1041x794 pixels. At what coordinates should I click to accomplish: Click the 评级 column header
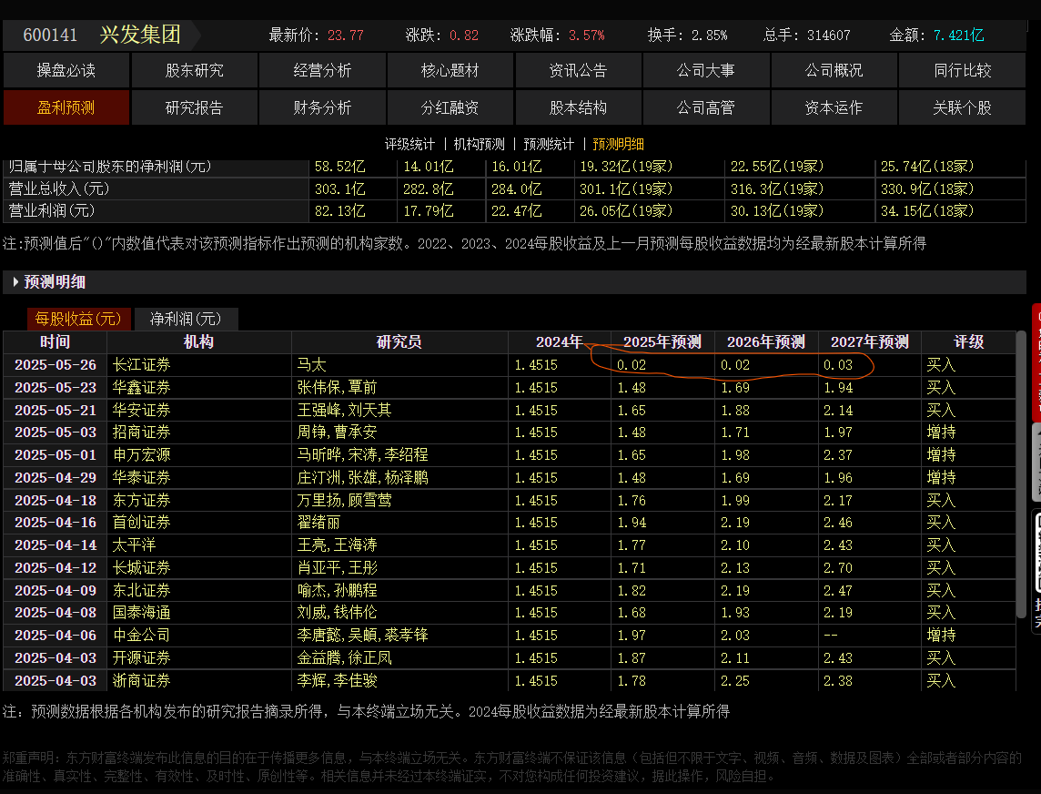pos(968,342)
